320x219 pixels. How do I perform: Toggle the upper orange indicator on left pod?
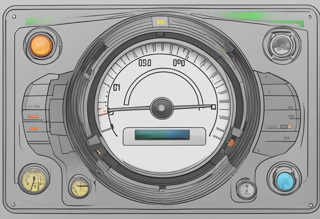click(x=33, y=116)
